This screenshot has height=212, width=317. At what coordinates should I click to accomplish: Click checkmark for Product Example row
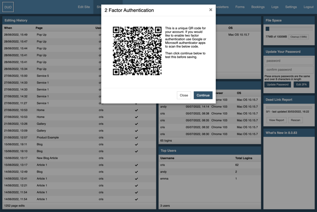click(136, 138)
